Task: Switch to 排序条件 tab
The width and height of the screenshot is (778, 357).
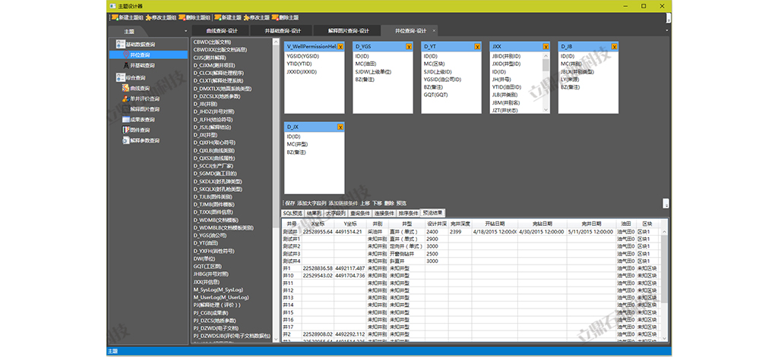Action: (x=408, y=213)
